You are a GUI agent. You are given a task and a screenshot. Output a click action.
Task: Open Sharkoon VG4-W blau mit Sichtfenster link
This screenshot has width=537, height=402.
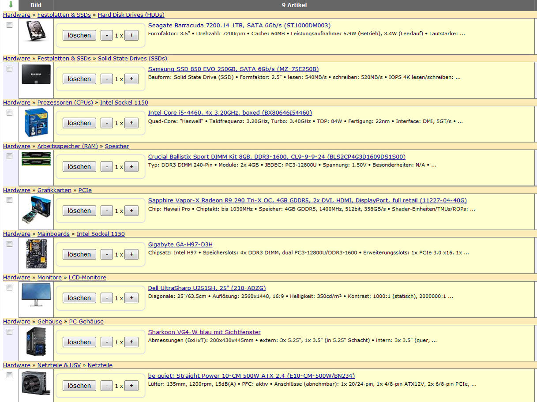204,332
